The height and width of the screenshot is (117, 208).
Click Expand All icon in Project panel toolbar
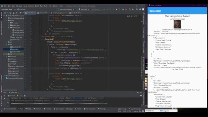click(14, 13)
